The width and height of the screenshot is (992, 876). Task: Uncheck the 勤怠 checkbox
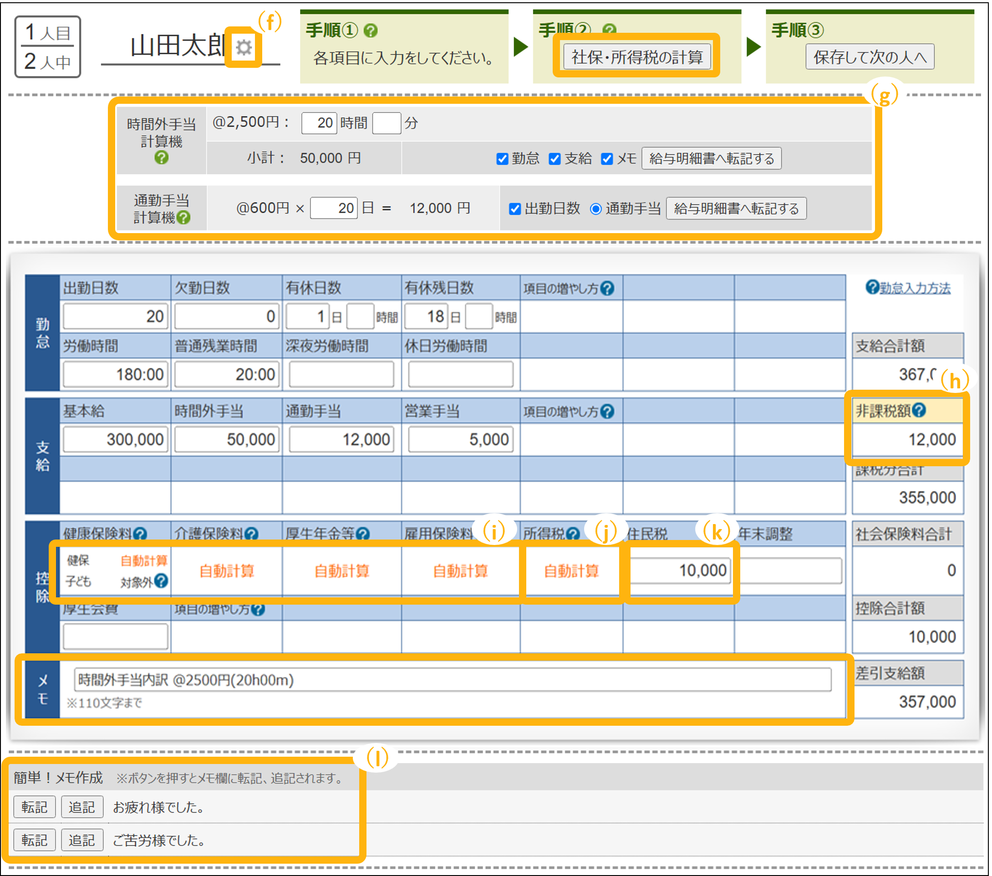[502, 159]
